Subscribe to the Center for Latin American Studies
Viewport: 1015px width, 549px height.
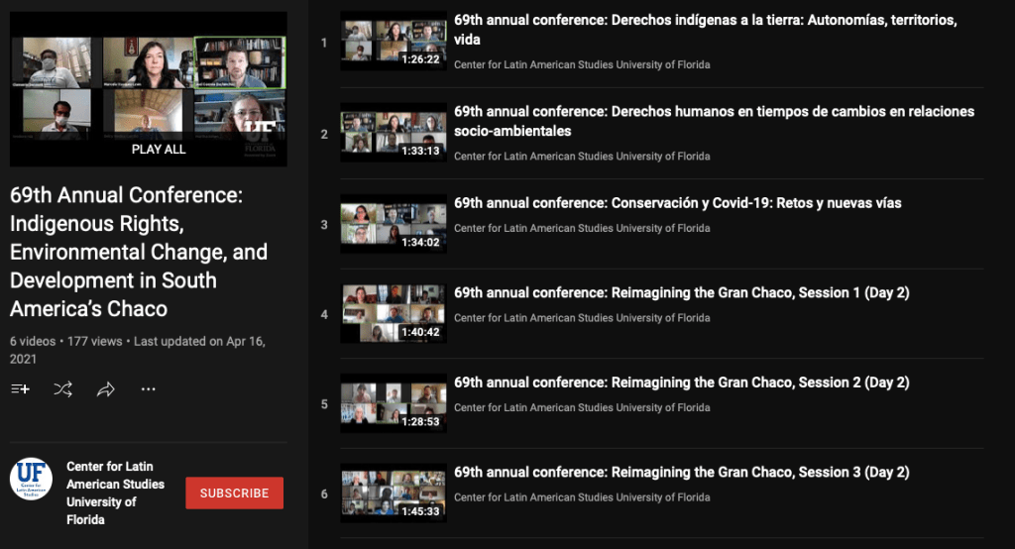click(234, 493)
